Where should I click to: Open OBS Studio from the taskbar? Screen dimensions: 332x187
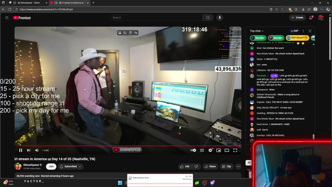204,183
